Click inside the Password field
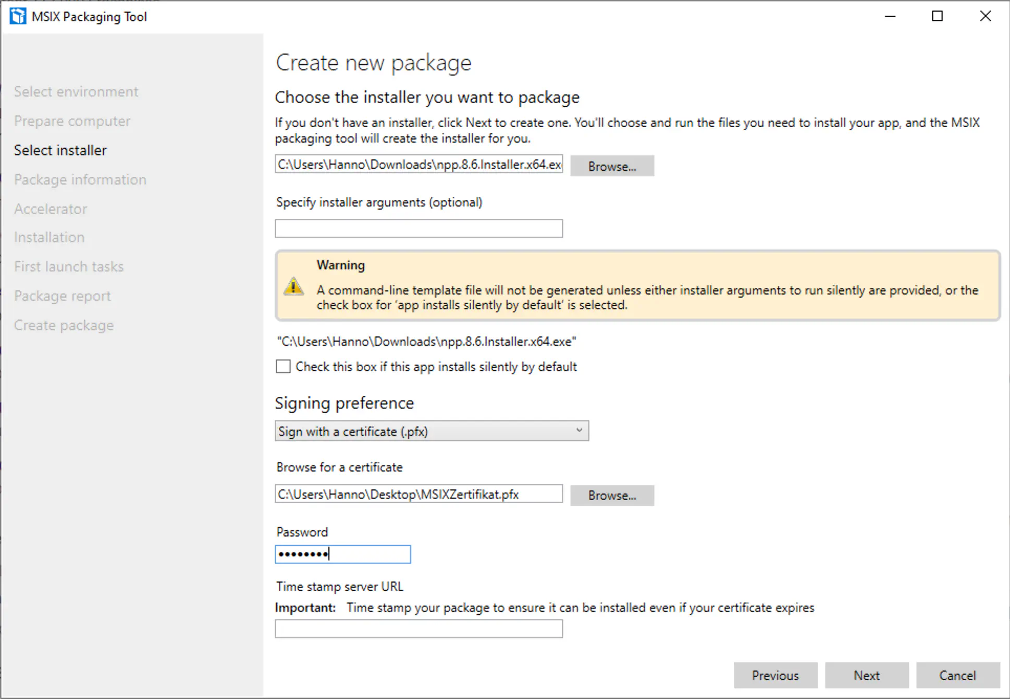 [342, 554]
